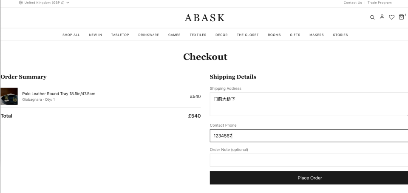Image resolution: width=408 pixels, height=193 pixels.
Task: Open the Contact Us link
Action: (x=353, y=3)
